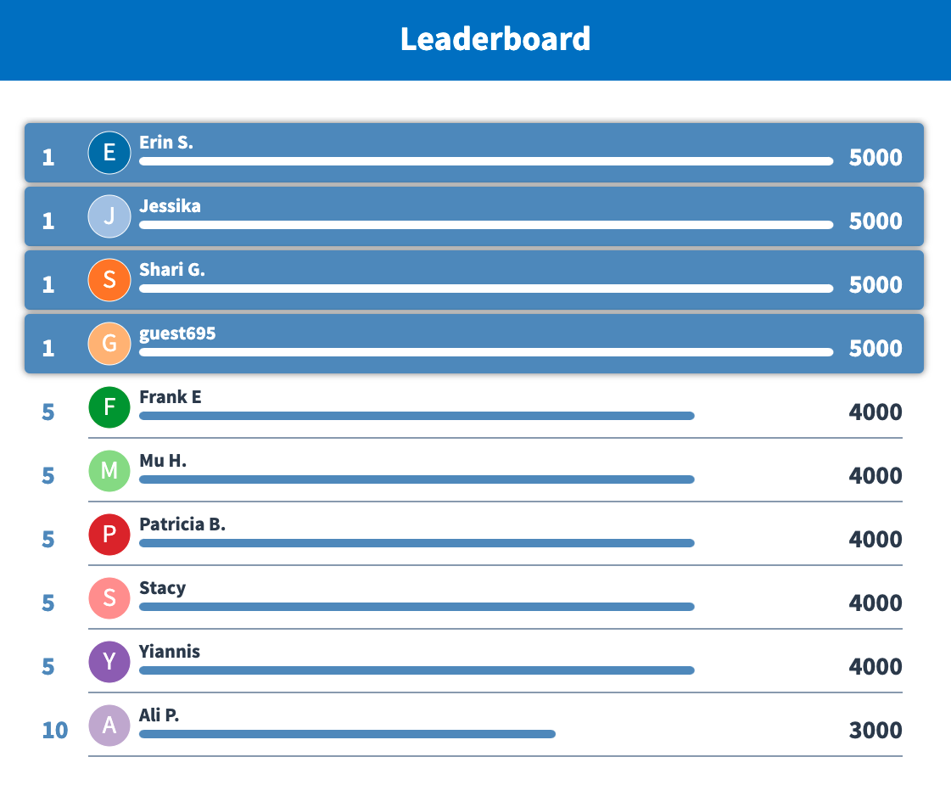Select the name Patricia B.
Image resolution: width=951 pixels, height=796 pixels.
coord(182,524)
